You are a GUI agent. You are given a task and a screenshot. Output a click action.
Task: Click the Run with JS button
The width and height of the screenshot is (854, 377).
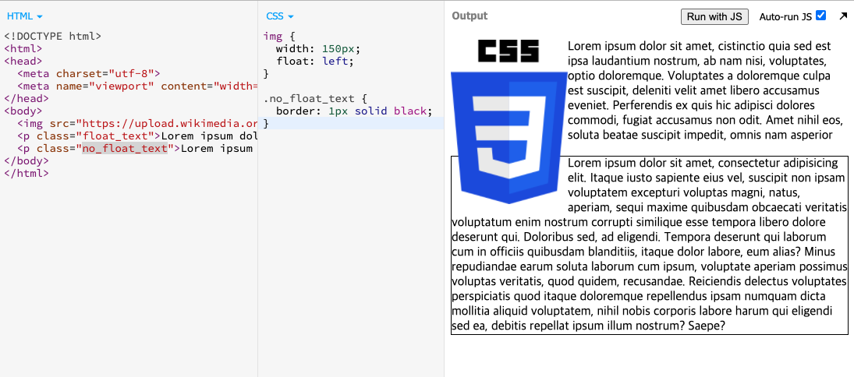click(x=714, y=16)
